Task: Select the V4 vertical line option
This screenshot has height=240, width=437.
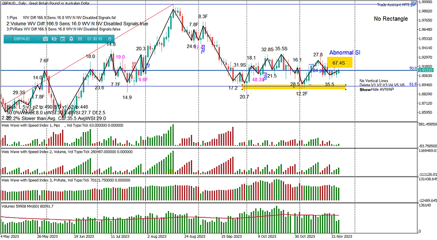Action: (x=391, y=85)
